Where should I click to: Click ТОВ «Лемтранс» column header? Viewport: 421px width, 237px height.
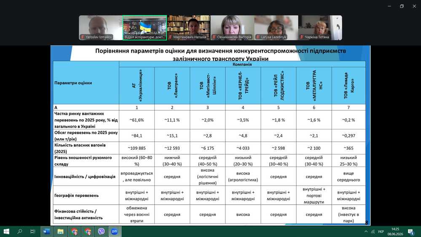pyautogui.click(x=172, y=86)
